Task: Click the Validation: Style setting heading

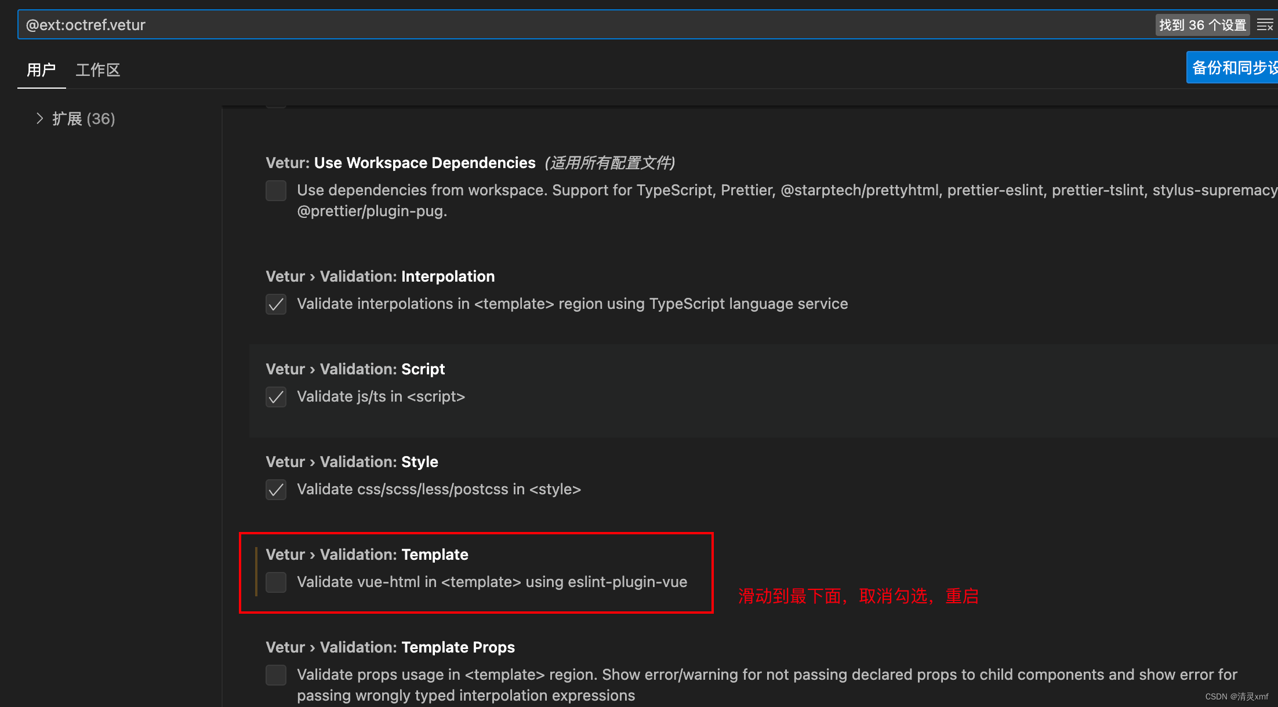Action: click(x=351, y=462)
